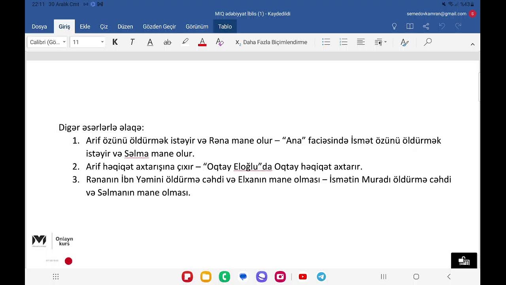Image resolution: width=506 pixels, height=285 pixels.
Task: Open the Düzen ribbon tab
Action: click(x=125, y=27)
